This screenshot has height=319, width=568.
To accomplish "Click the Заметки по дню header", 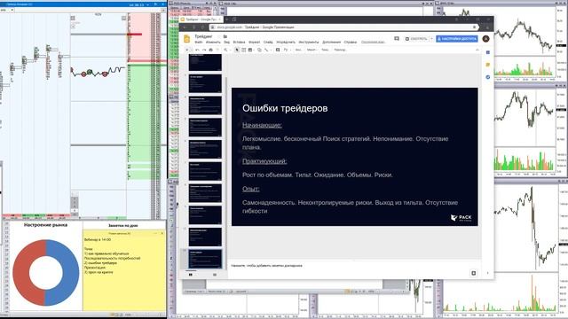I will click(123, 225).
